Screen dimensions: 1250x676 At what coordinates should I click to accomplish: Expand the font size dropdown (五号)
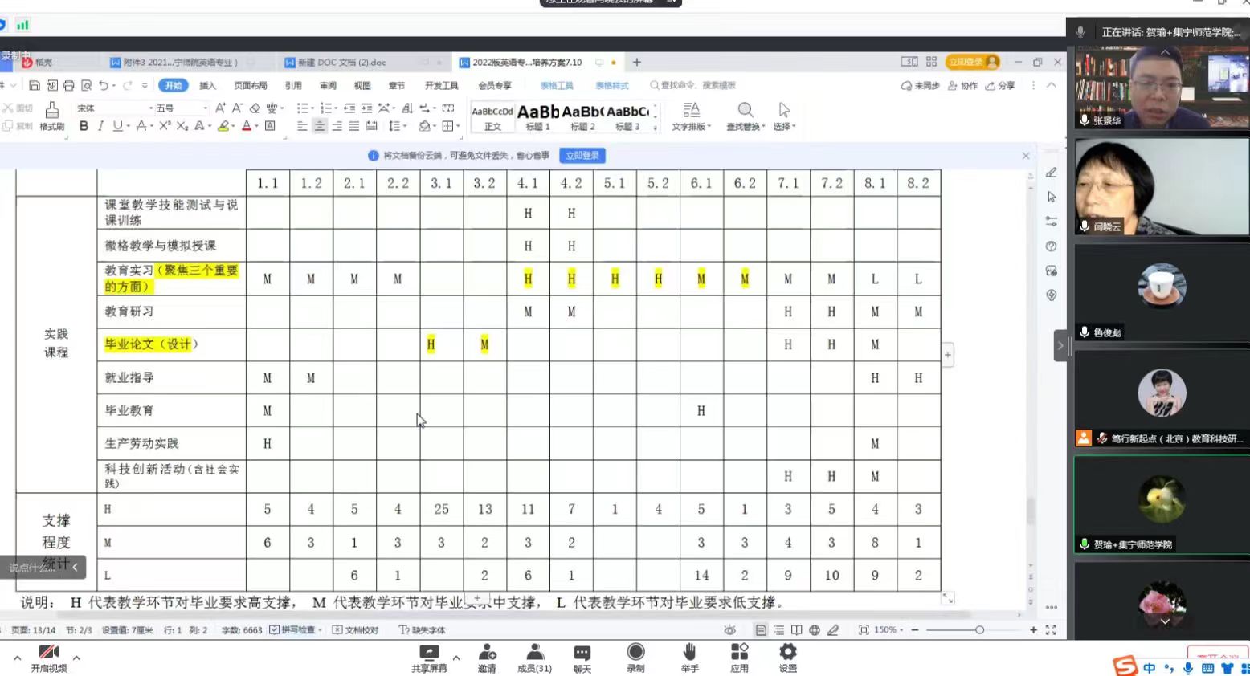[205, 108]
